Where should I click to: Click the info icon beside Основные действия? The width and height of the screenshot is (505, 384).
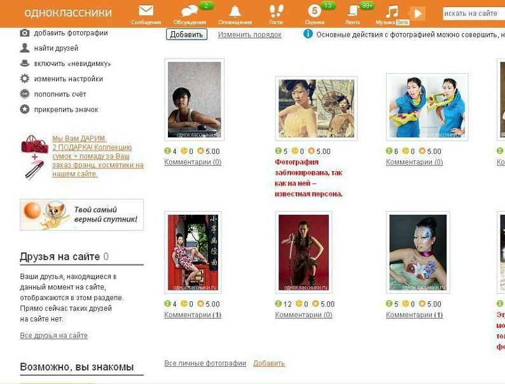click(x=308, y=34)
